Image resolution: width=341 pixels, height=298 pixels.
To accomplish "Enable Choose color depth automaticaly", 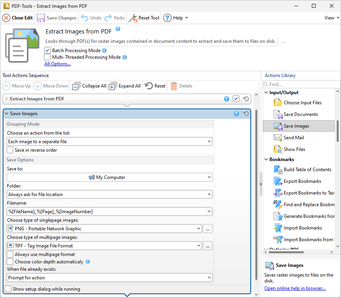I will point(10,262).
